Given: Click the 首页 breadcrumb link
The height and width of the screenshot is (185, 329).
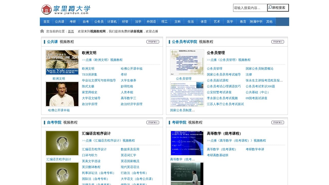Looking at the screenshot, I should [71, 31].
